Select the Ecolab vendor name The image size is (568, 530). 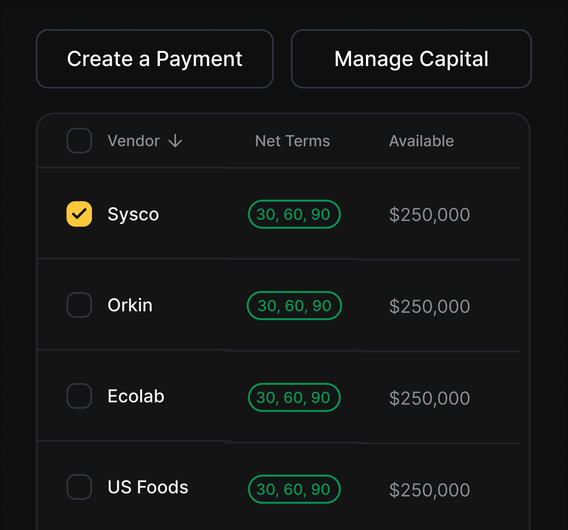(x=136, y=396)
